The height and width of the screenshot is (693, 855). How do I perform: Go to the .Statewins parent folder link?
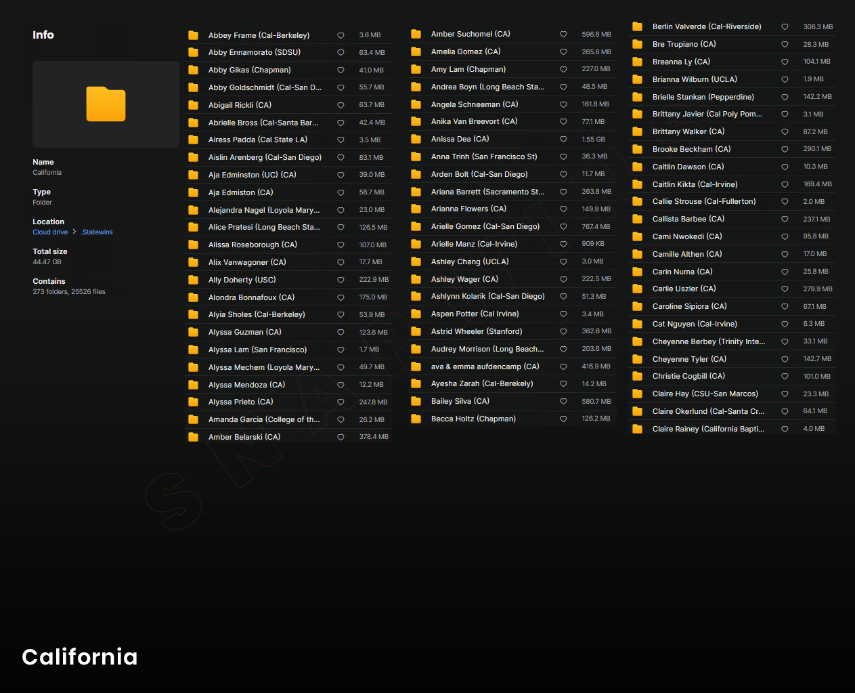(x=97, y=232)
